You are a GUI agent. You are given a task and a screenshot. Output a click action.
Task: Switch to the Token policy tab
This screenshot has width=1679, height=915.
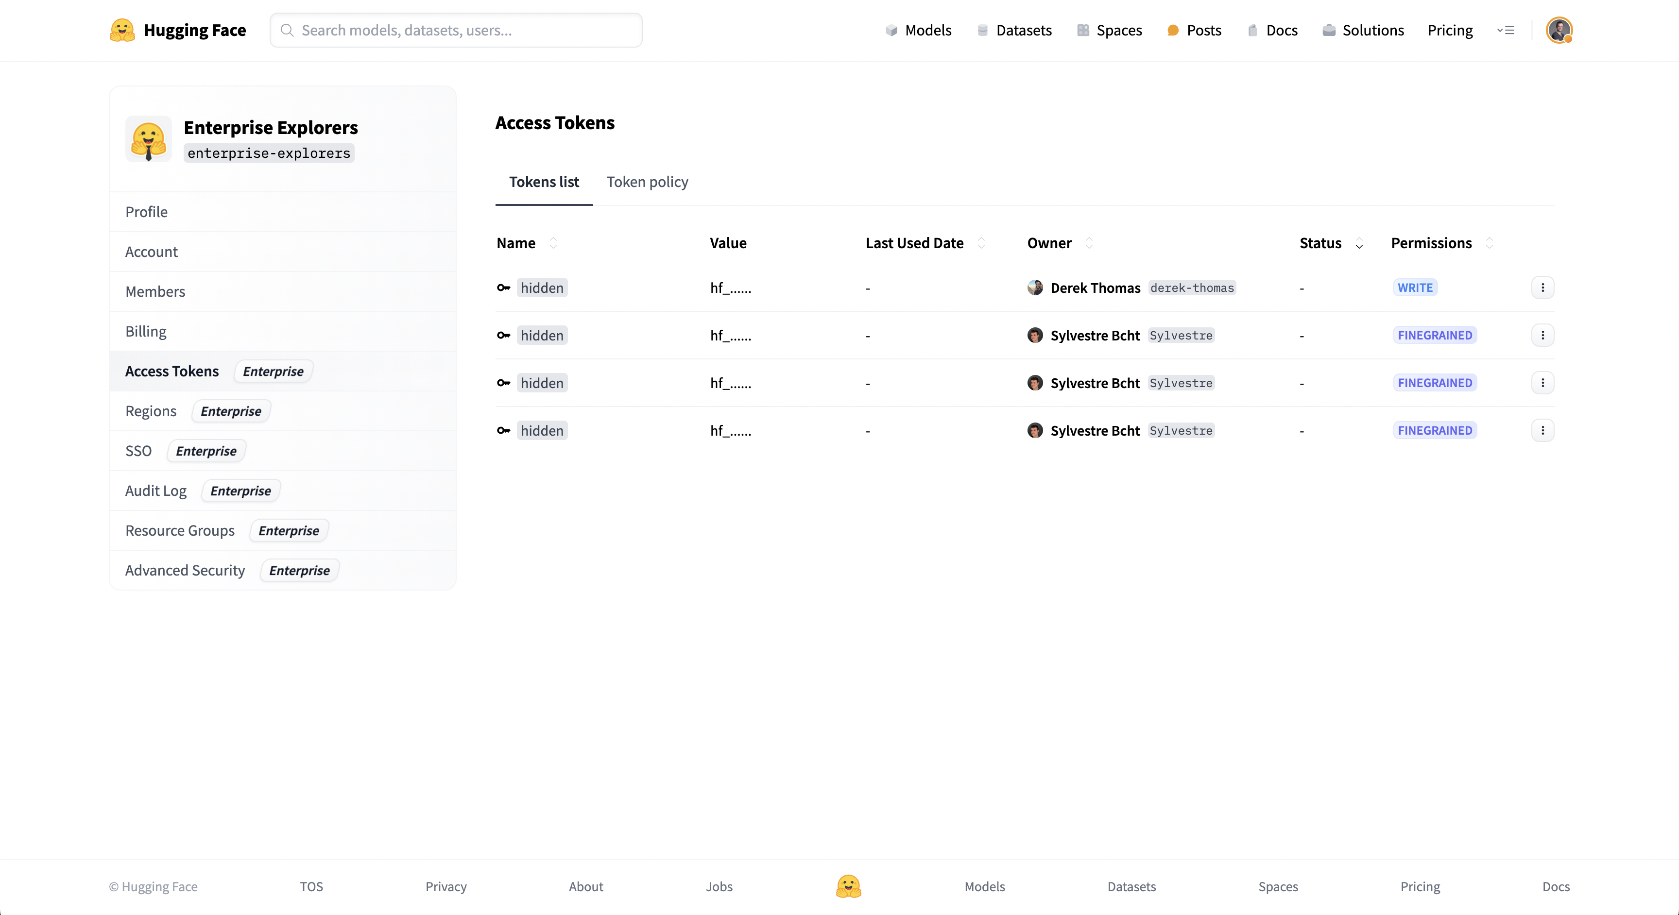[x=647, y=182]
